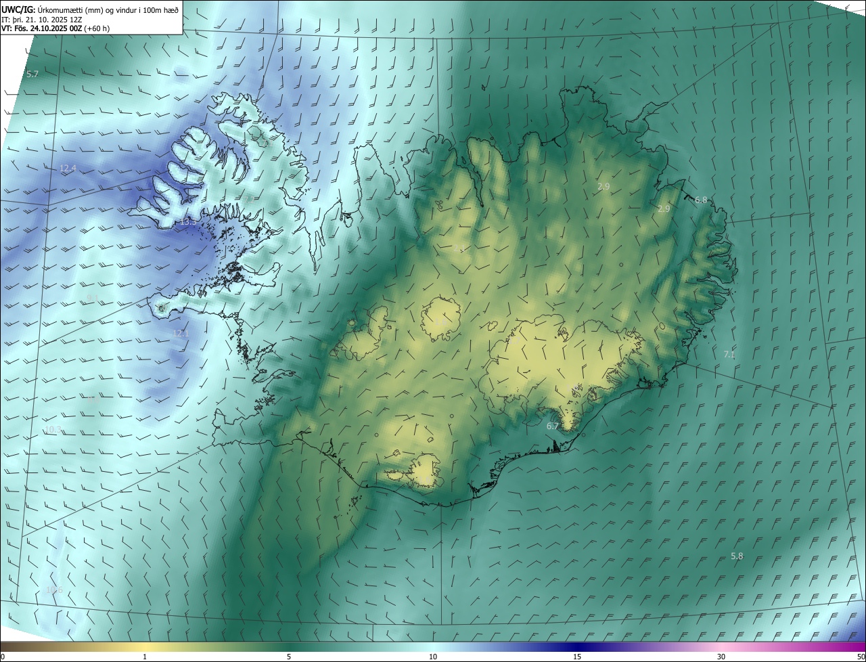
Task: Click the valid time "VT: Fös. 24.10.2025 00Z (+60 h)"
Action: [55, 28]
